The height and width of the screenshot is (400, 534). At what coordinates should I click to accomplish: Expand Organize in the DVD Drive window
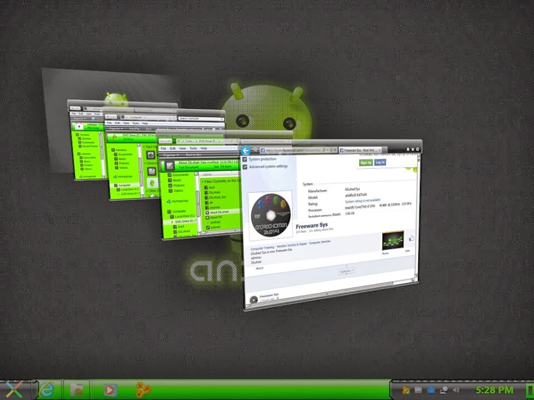coord(171,155)
